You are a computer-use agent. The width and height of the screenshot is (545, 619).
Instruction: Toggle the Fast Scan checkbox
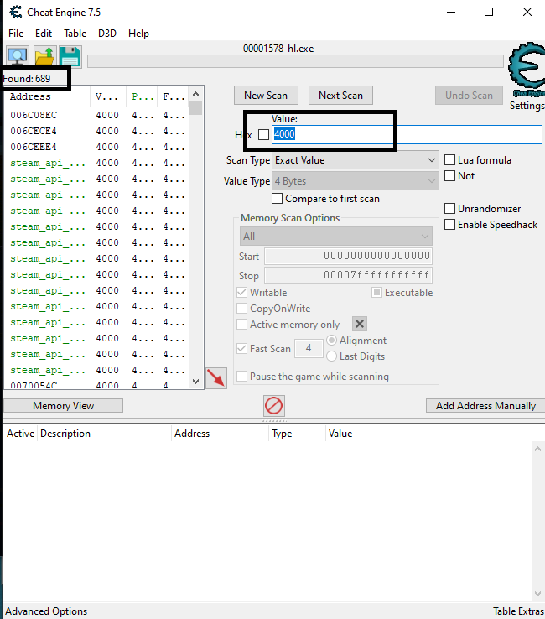click(x=242, y=349)
